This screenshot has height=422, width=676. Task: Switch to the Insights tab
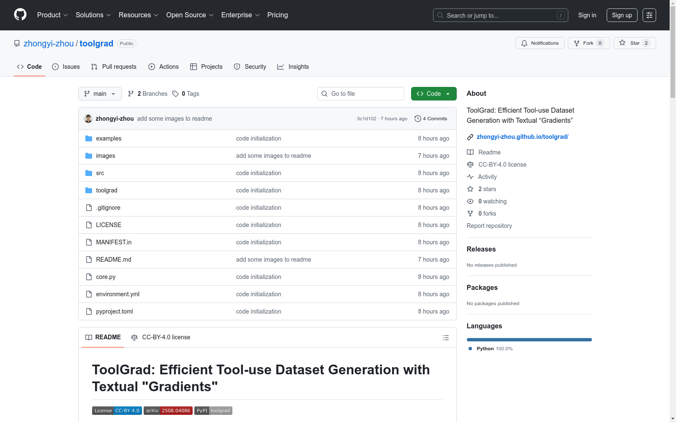[293, 67]
